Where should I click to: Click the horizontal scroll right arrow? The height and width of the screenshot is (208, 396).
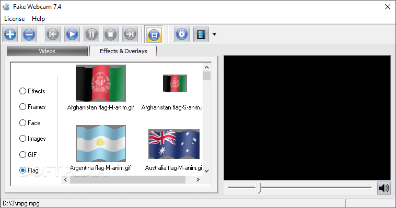pyautogui.click(x=198, y=179)
